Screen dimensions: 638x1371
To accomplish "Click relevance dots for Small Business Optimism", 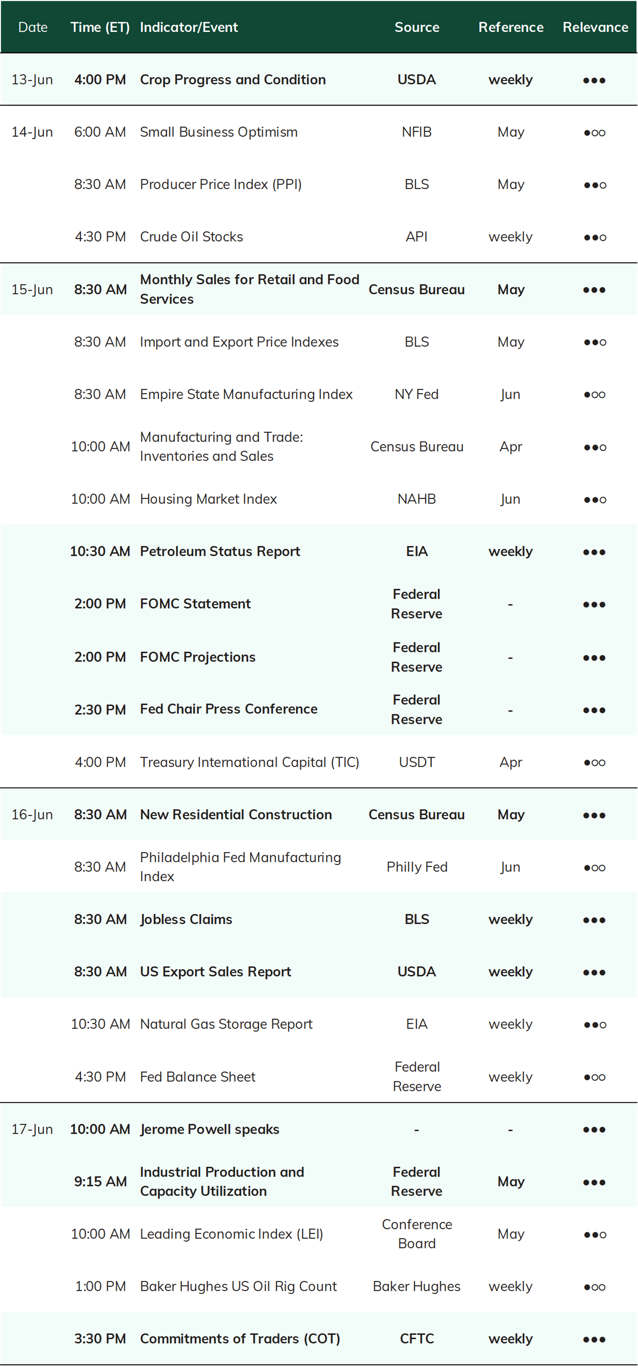I will point(594,132).
